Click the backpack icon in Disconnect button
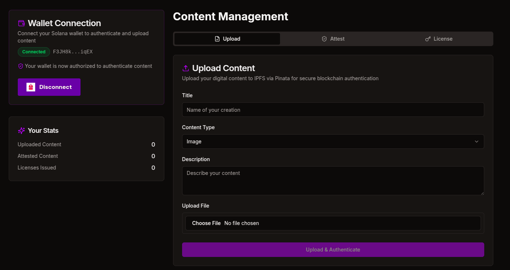 31,87
